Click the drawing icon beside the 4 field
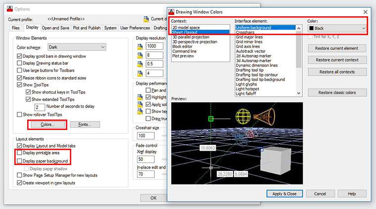 (x=140, y=74)
